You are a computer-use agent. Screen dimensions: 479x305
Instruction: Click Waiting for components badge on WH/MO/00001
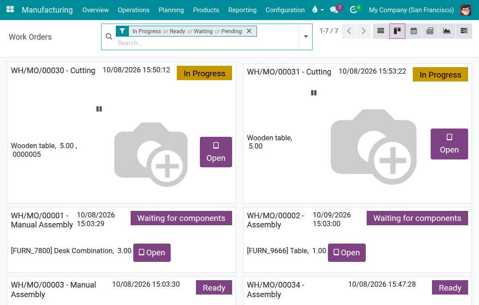tap(181, 218)
